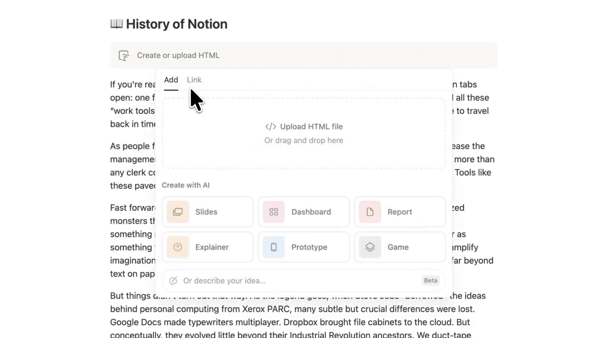Select the Explainer question-mark icon
Image resolution: width=611 pixels, height=338 pixels.
coord(178,247)
